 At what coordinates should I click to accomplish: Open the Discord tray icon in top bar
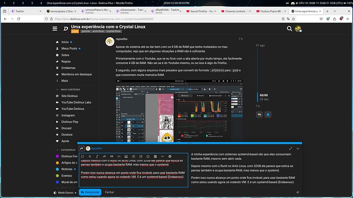tap(293, 3)
